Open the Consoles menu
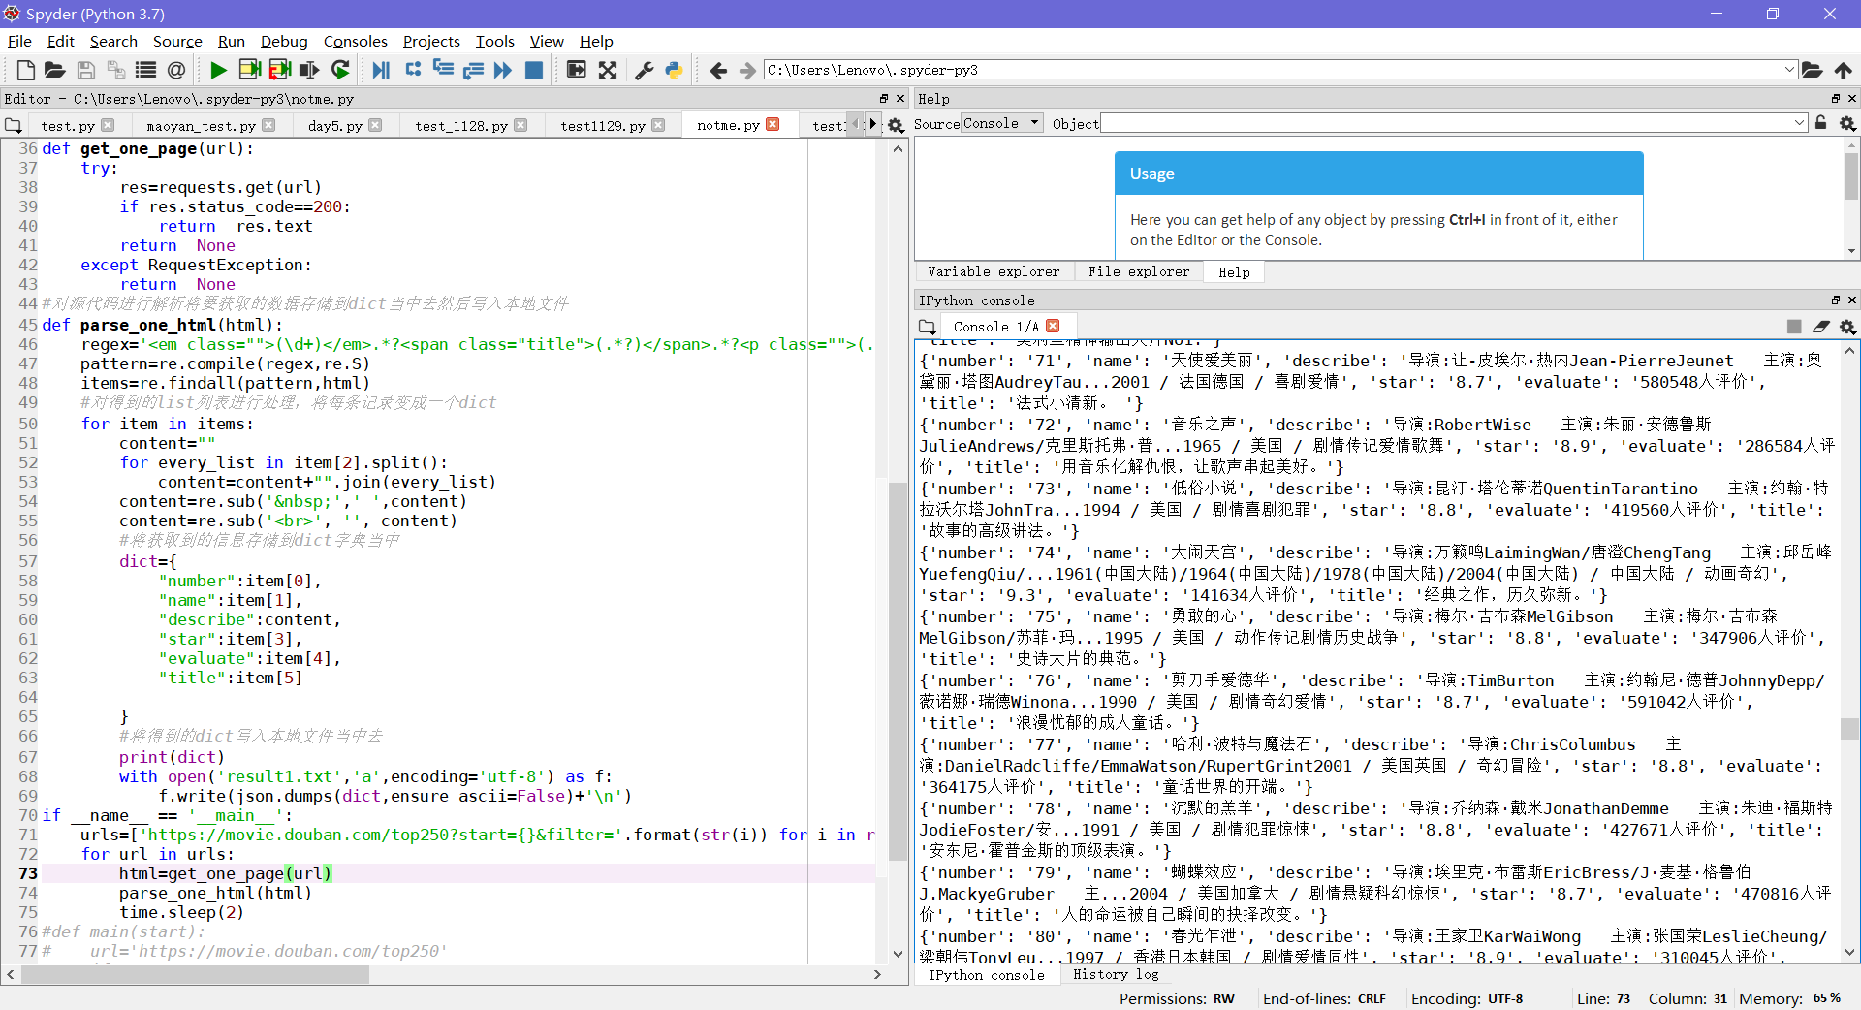This screenshot has width=1861, height=1010. coord(355,41)
